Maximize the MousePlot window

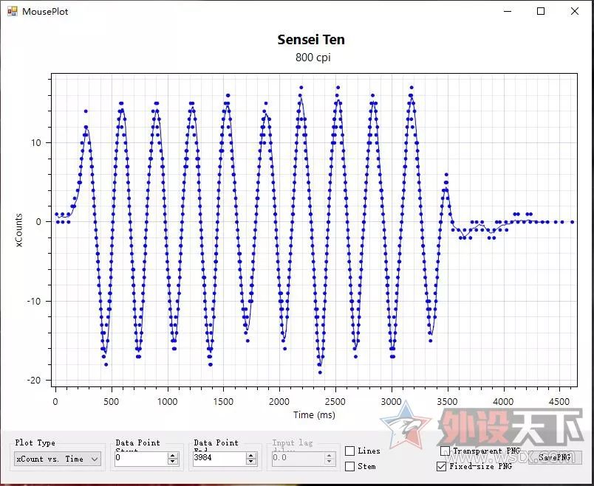pos(541,11)
